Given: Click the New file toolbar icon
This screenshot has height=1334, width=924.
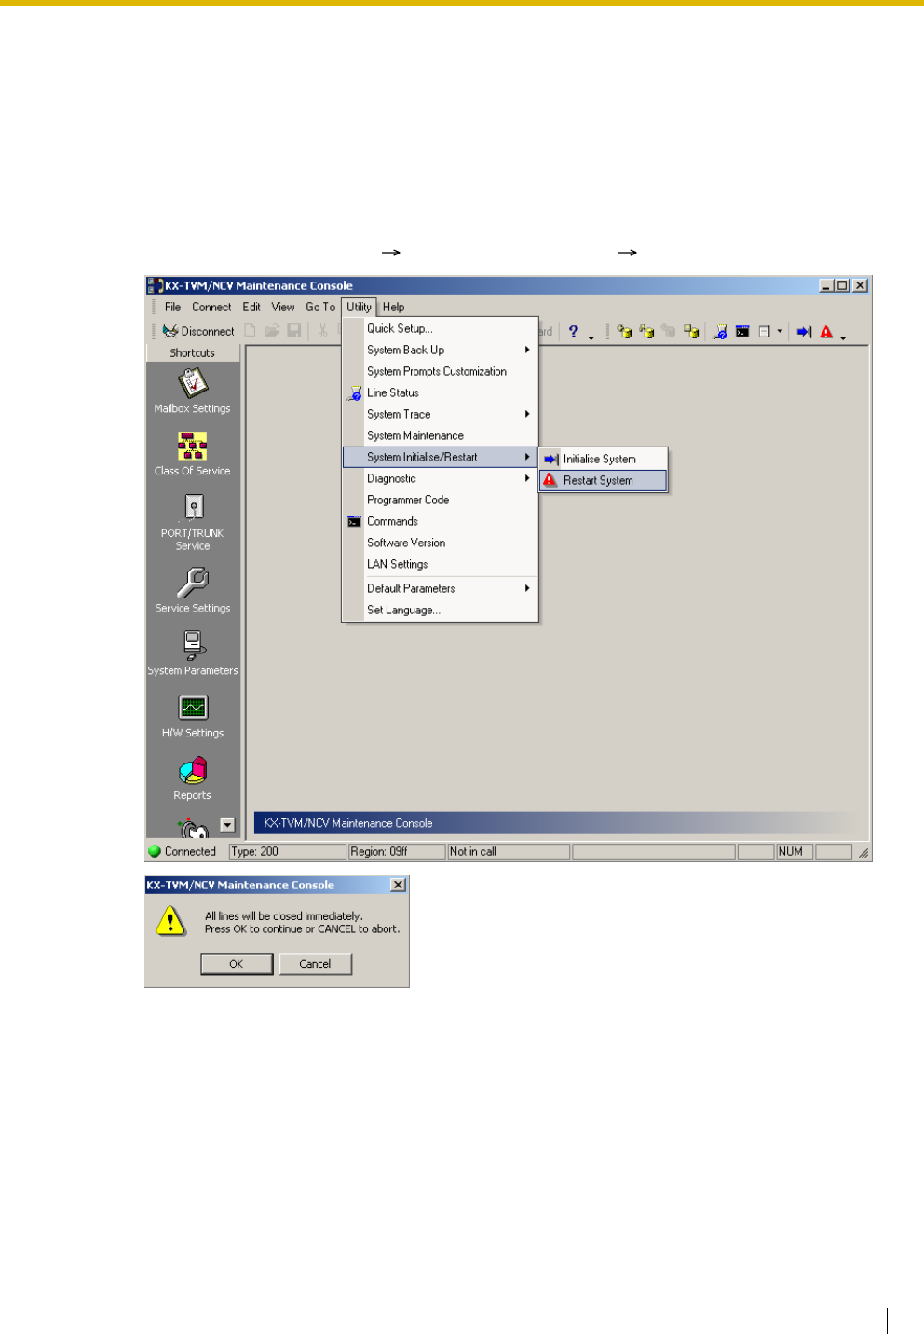Looking at the screenshot, I should click(x=250, y=331).
